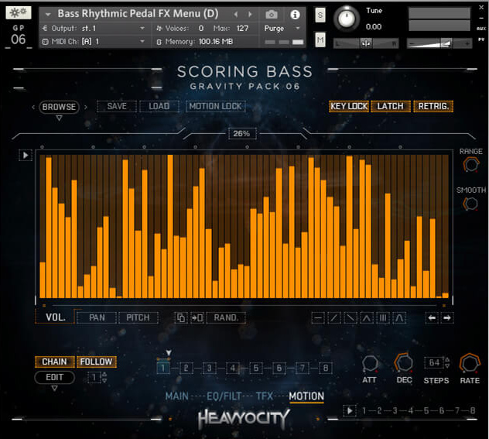Adjust the Tune knob
This screenshot has height=439, width=489.
(x=346, y=18)
